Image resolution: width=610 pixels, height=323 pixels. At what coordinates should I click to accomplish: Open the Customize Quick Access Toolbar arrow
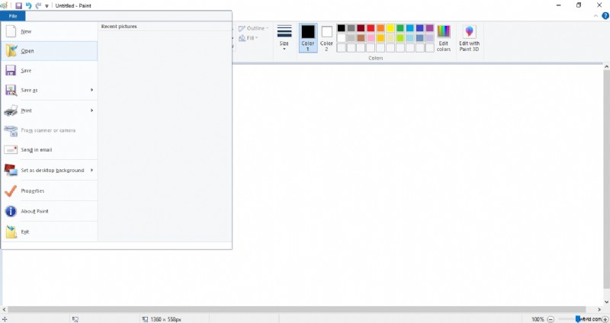(47, 6)
